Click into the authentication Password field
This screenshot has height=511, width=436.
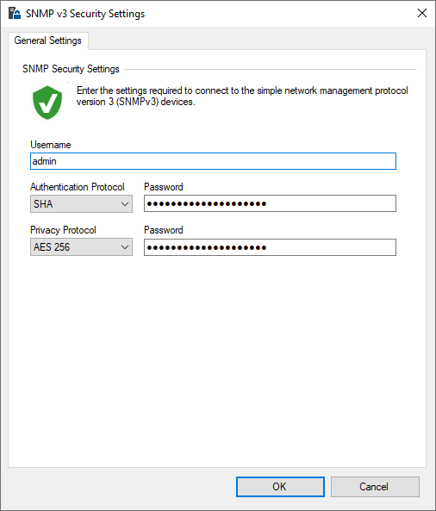[x=270, y=203]
